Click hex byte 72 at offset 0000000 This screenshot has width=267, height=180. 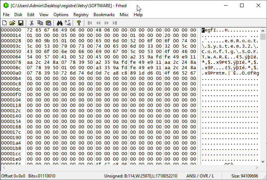tap(29, 30)
